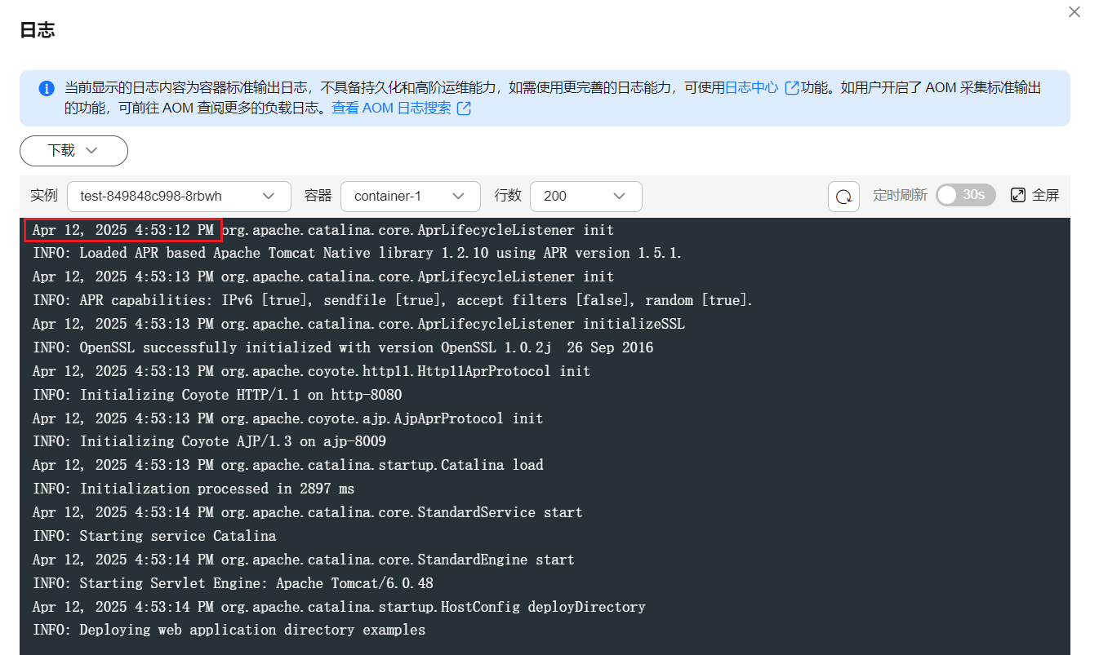Image resolution: width=1099 pixels, height=655 pixels.
Task: Click the 日志 dialog title
Action: 37,31
